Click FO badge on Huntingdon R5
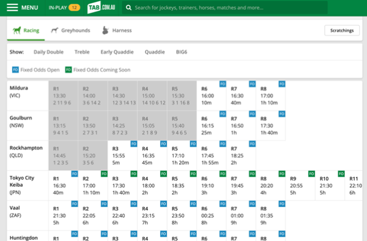367x241 pixels. point(193,234)
